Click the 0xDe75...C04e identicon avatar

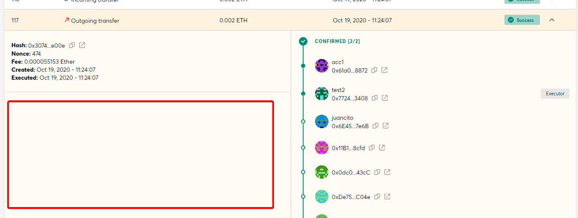pyautogui.click(x=322, y=196)
